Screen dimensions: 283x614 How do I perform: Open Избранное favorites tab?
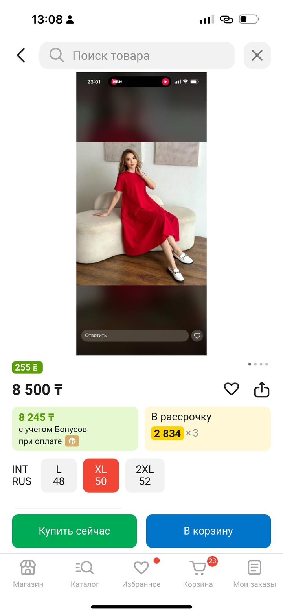coord(141,573)
